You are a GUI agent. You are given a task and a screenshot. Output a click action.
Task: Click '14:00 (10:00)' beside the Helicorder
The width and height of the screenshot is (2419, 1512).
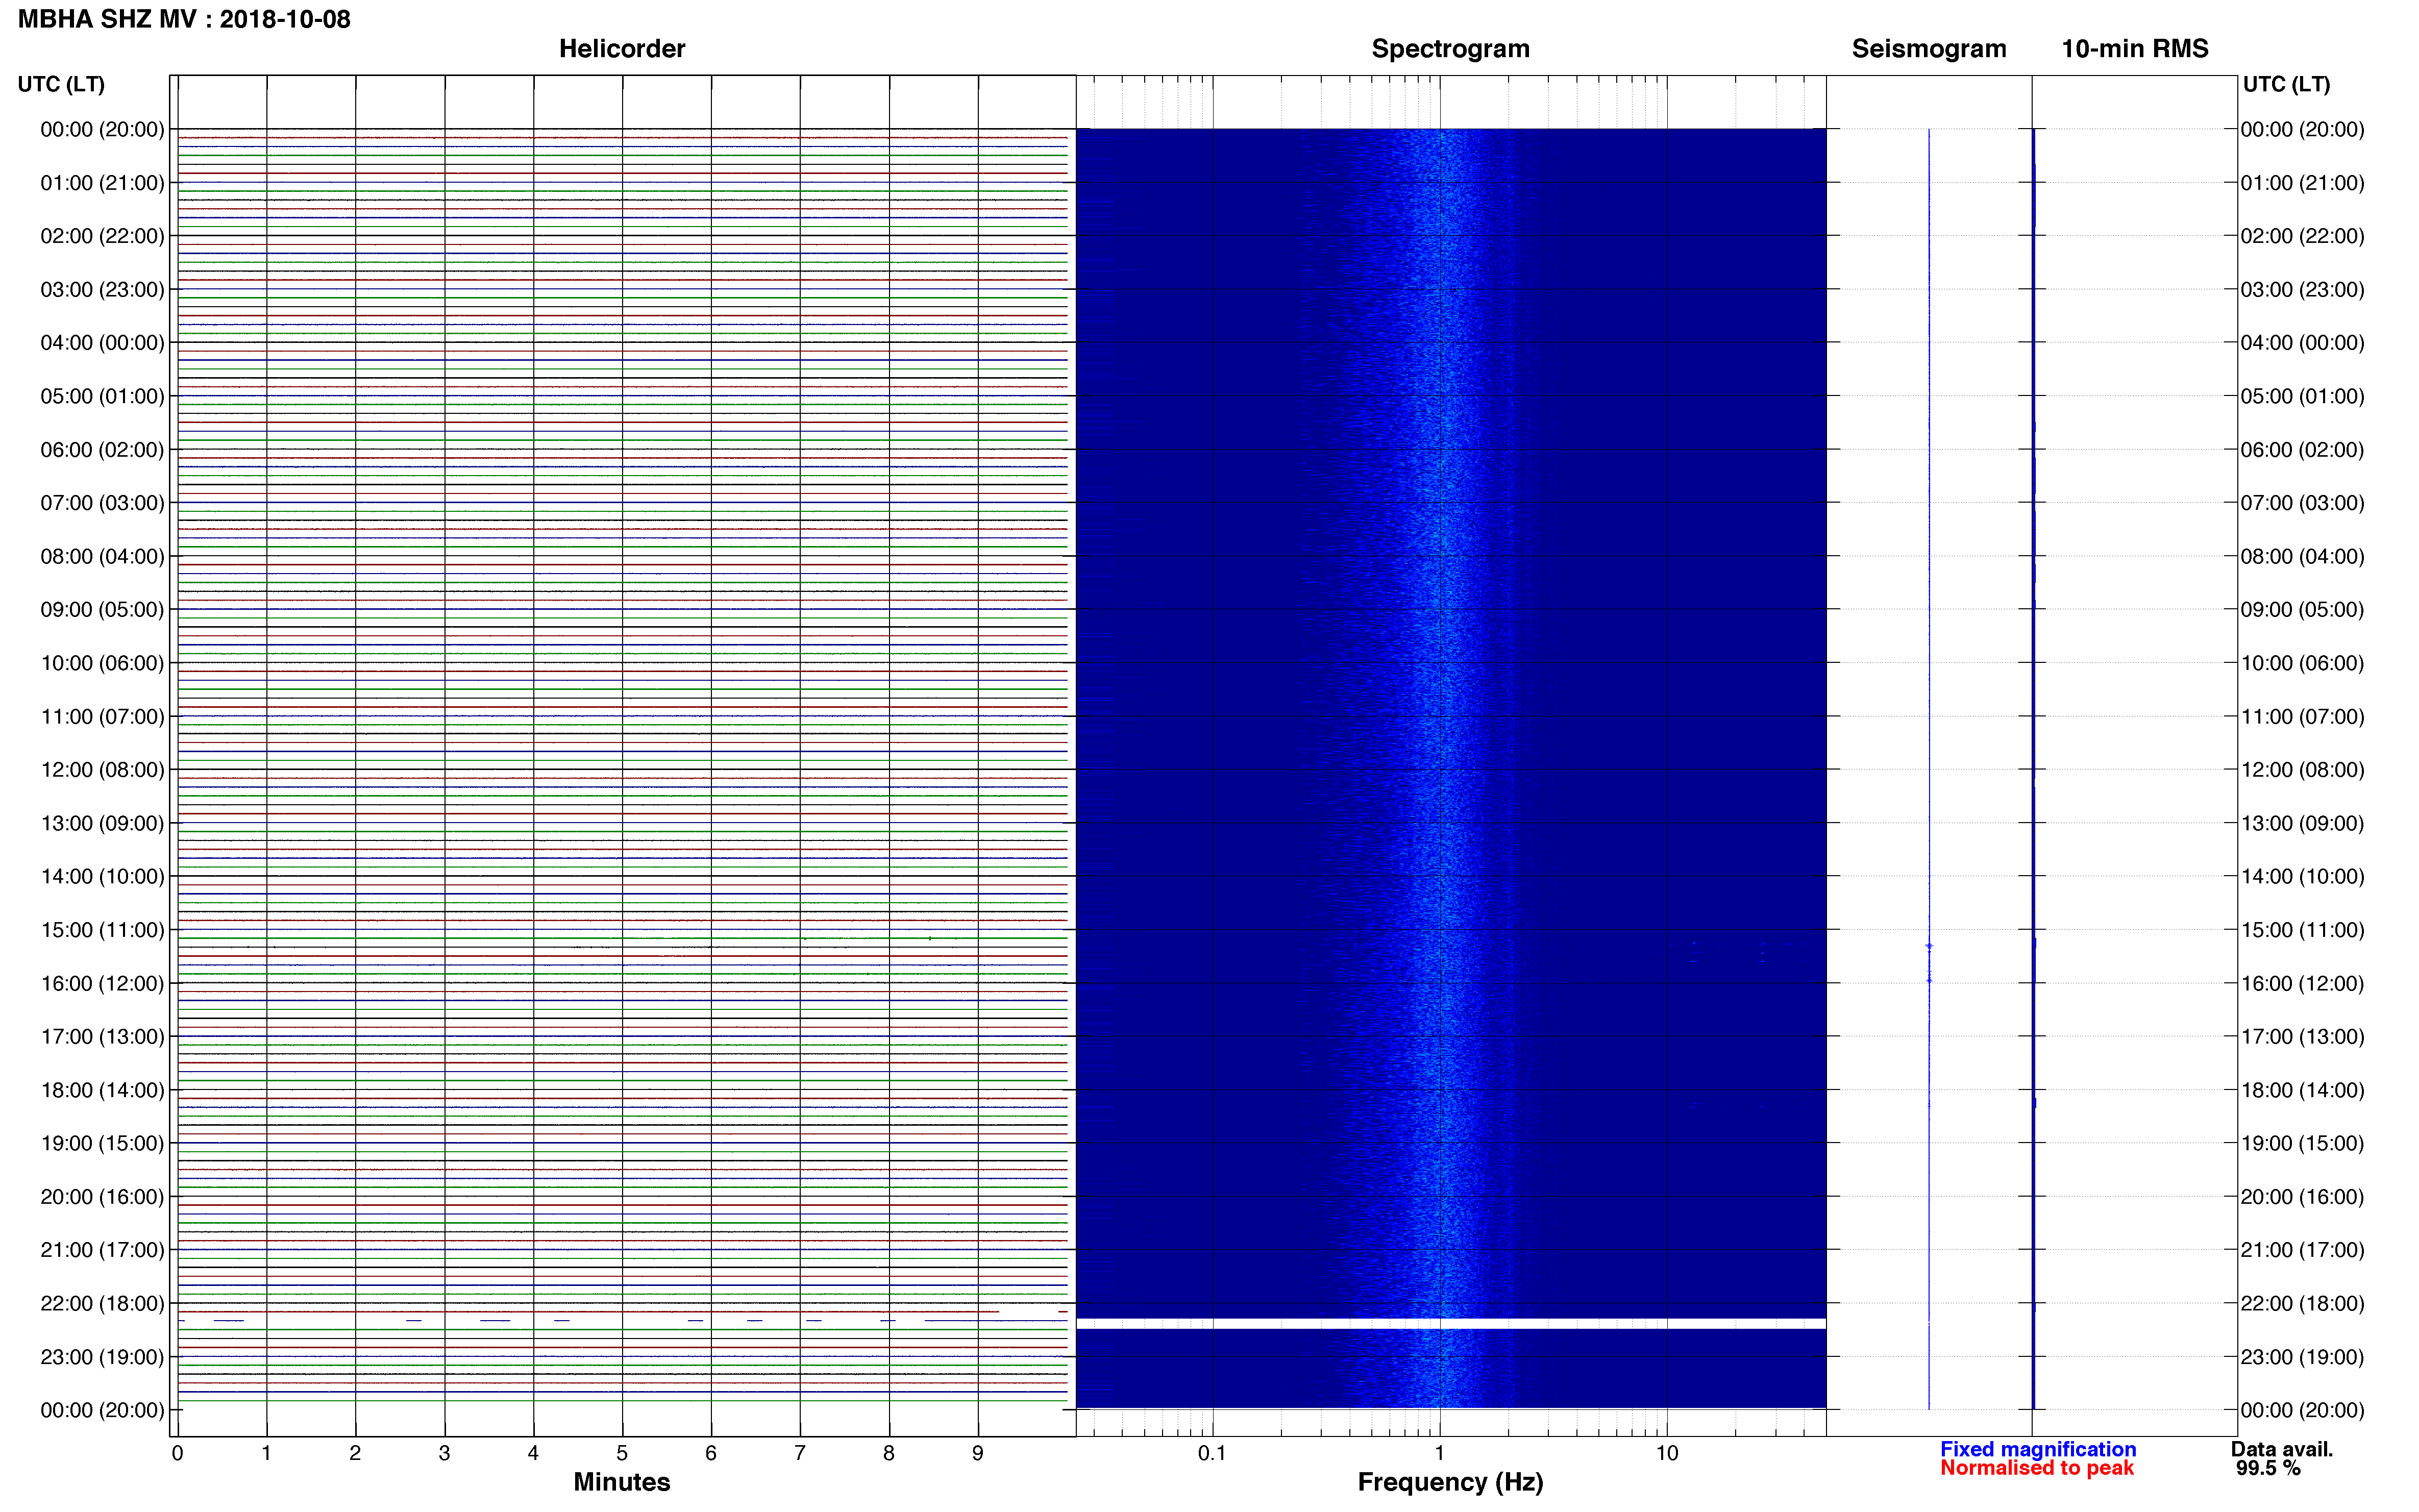102,877
